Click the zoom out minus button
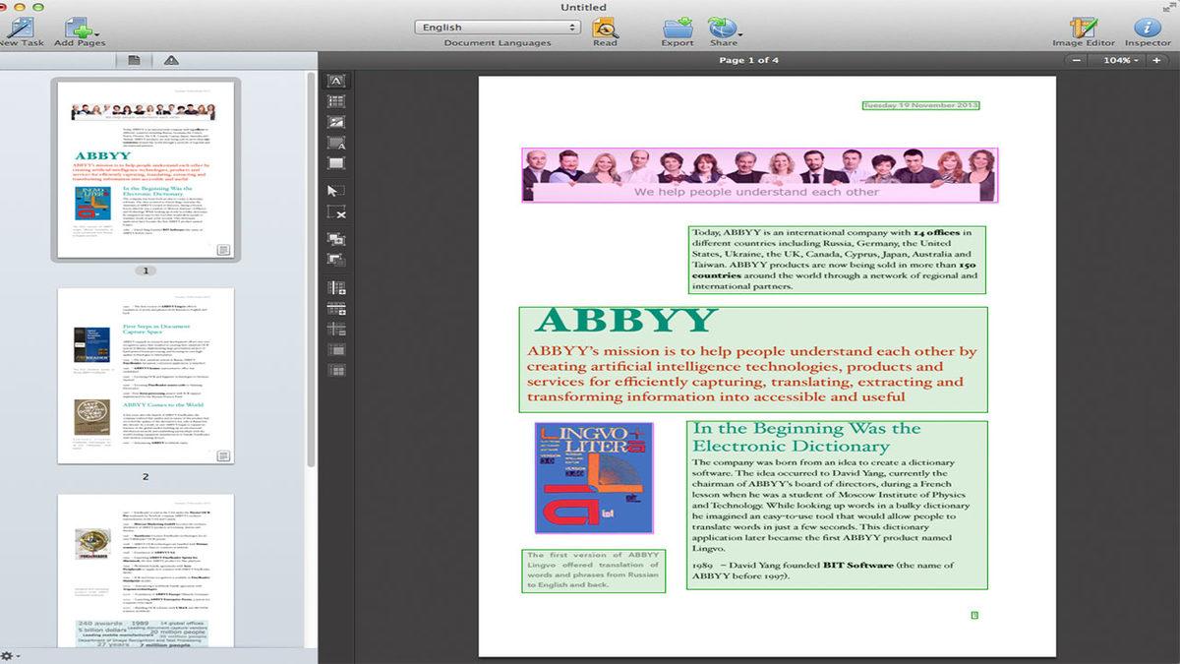This screenshot has width=1180, height=664. coord(1078,61)
